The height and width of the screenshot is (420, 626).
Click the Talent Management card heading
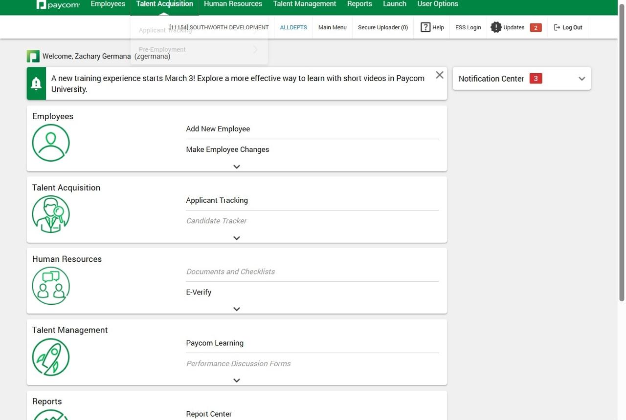pyautogui.click(x=70, y=330)
